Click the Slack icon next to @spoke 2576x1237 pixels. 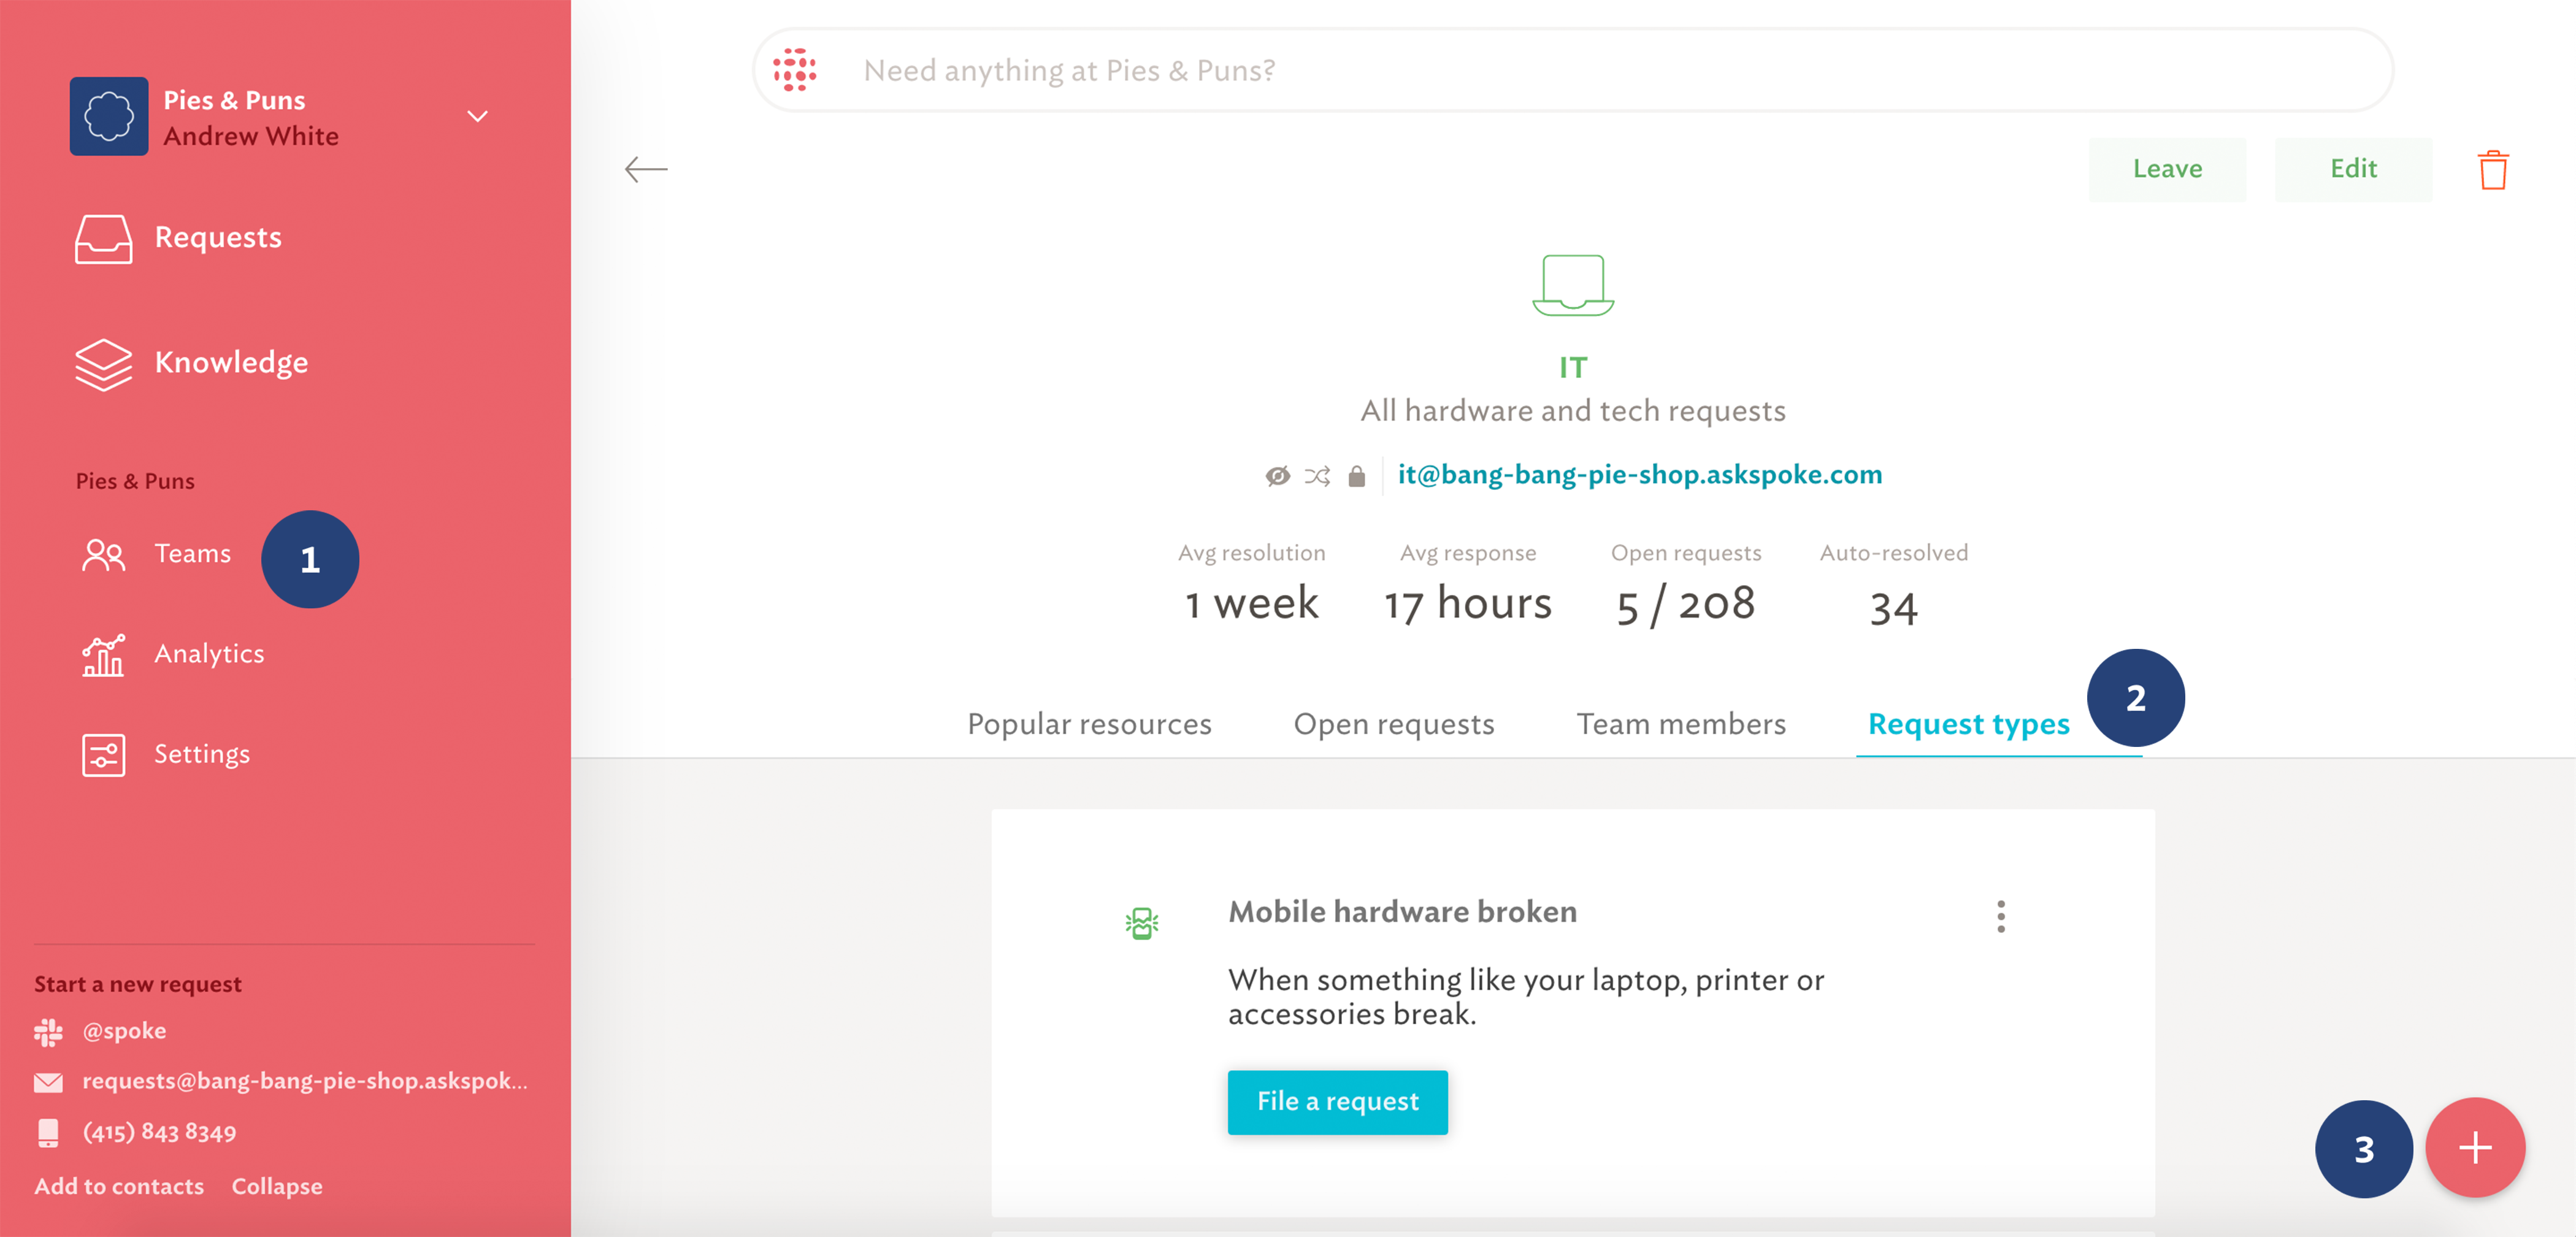48,1032
